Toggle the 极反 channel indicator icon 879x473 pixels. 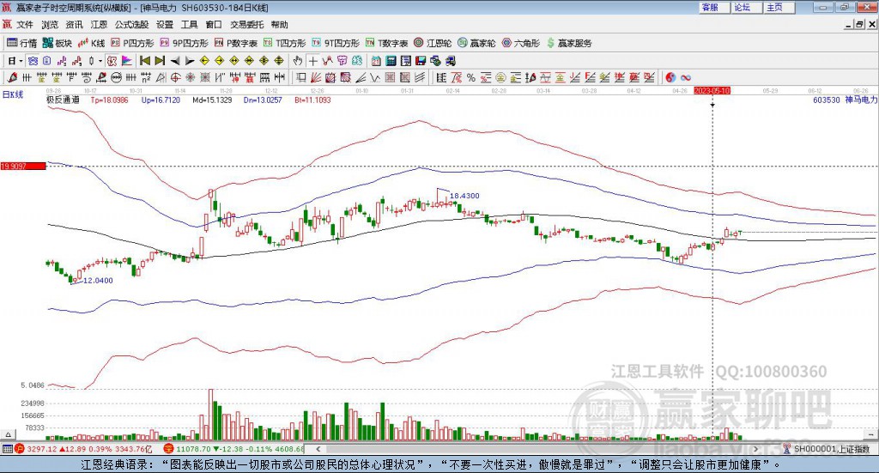pos(111,61)
